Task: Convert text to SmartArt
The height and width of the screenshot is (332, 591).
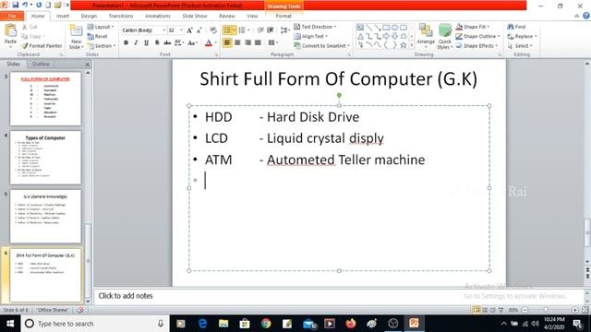Action: 322,45
